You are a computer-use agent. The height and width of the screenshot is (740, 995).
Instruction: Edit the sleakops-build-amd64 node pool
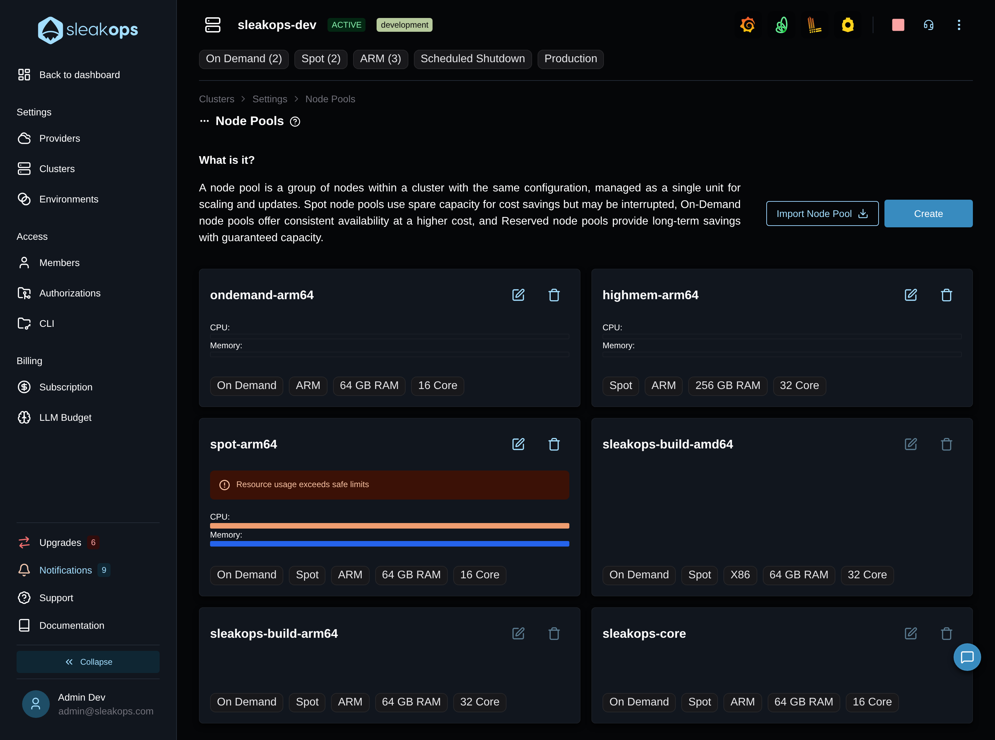tap(911, 444)
